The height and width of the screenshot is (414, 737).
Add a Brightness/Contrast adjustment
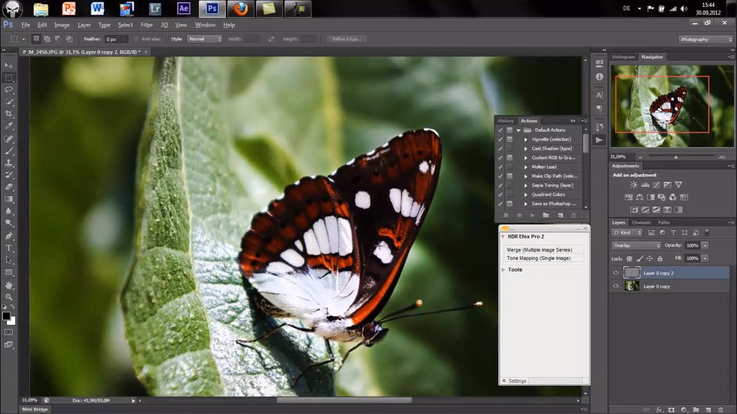click(x=633, y=185)
